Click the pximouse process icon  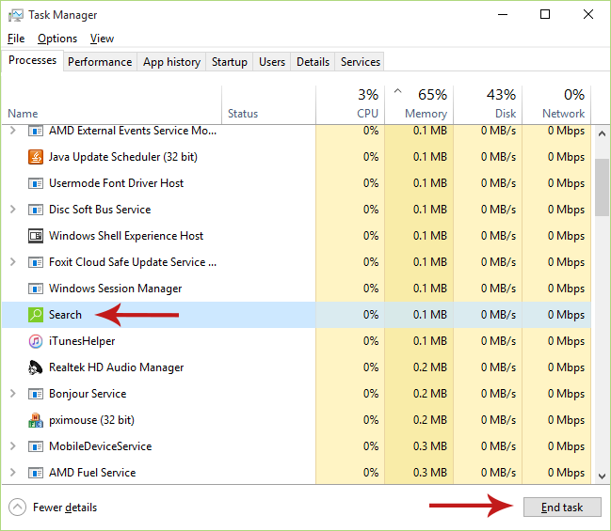(x=36, y=420)
